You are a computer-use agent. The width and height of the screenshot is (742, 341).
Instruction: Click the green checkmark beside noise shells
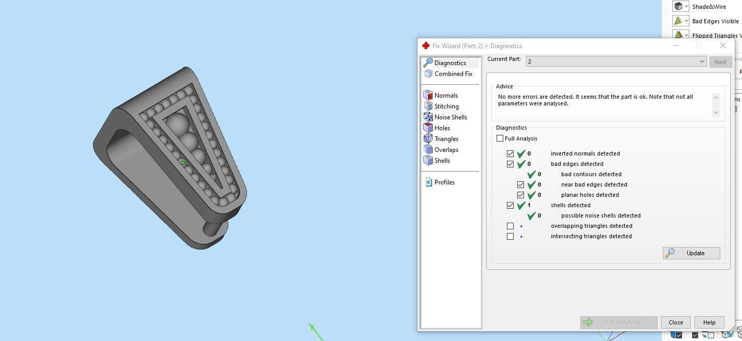[531, 216]
